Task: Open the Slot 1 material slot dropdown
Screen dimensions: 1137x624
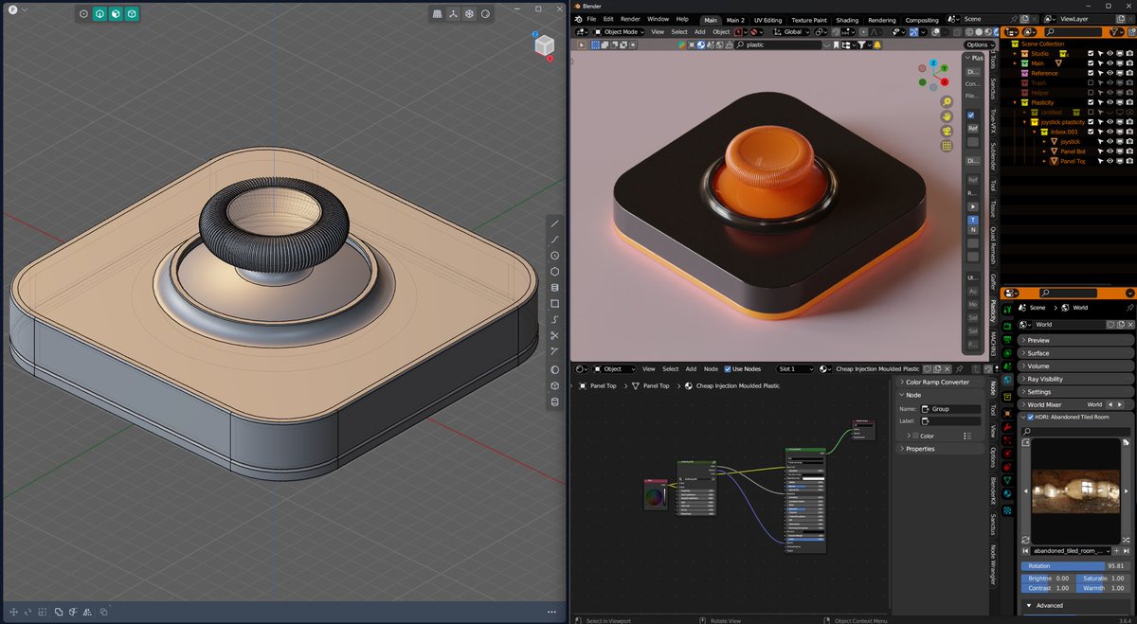Action: click(794, 368)
